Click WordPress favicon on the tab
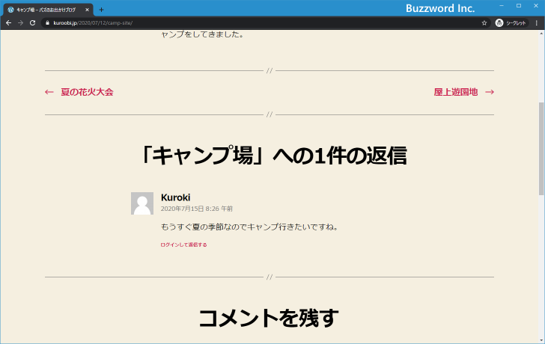The width and height of the screenshot is (545, 344). pyautogui.click(x=10, y=10)
